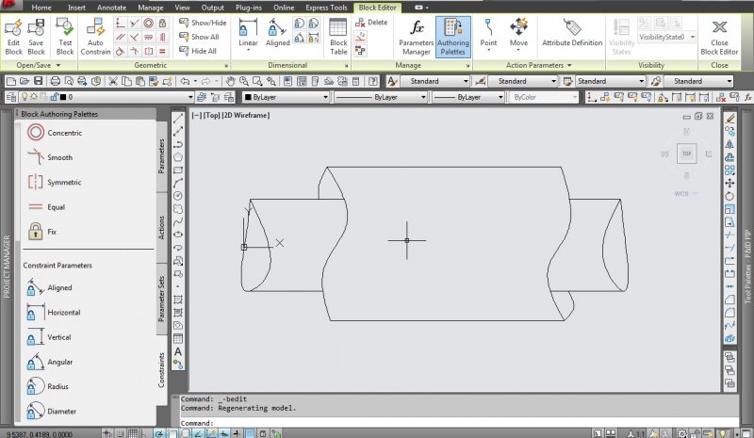
Task: Choose Concentric constraint in palette
Action: click(55, 133)
